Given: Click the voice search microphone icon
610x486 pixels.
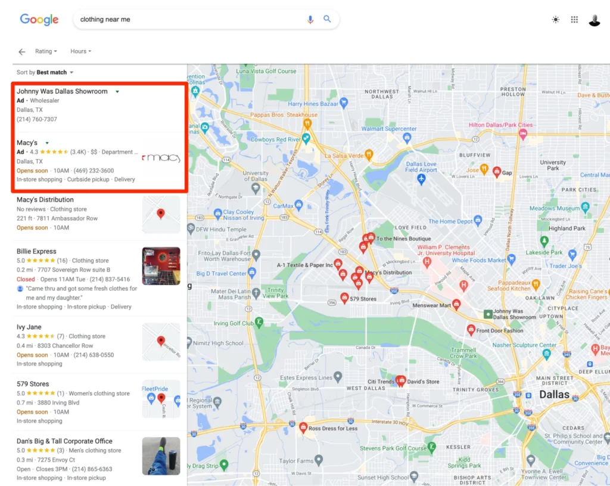Looking at the screenshot, I should tap(310, 20).
